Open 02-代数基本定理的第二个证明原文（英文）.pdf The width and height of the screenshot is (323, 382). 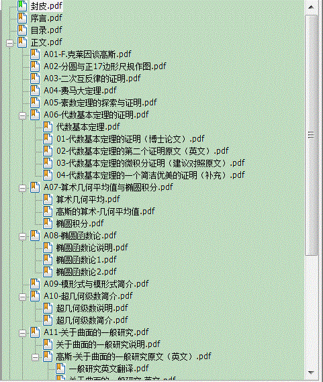[x=142, y=151]
